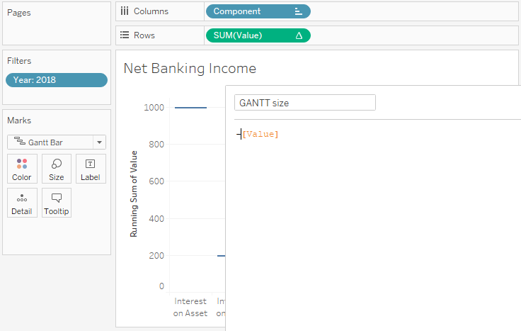Expand the mark type dropdown arrow
The width and height of the screenshot is (521, 331).
click(x=99, y=142)
